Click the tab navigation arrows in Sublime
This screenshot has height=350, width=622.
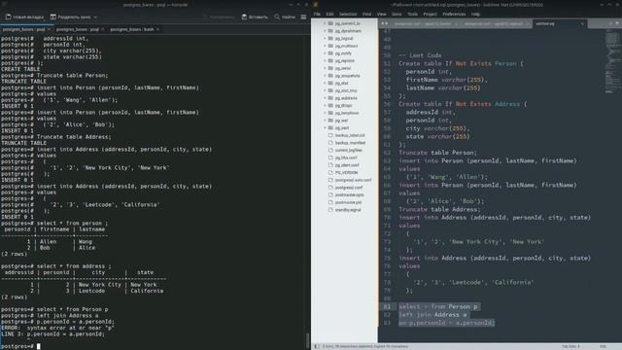click(x=385, y=23)
